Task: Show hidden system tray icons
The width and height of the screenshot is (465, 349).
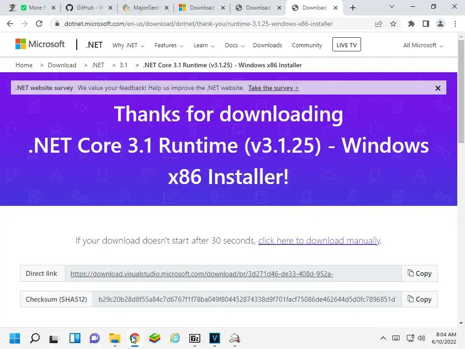Action: tap(383, 338)
